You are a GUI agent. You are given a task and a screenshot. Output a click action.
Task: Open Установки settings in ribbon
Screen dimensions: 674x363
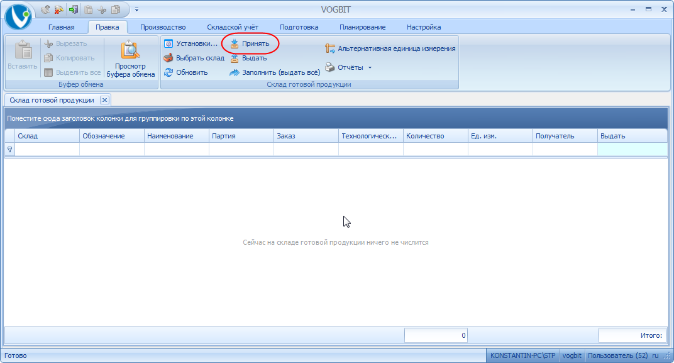tap(191, 44)
